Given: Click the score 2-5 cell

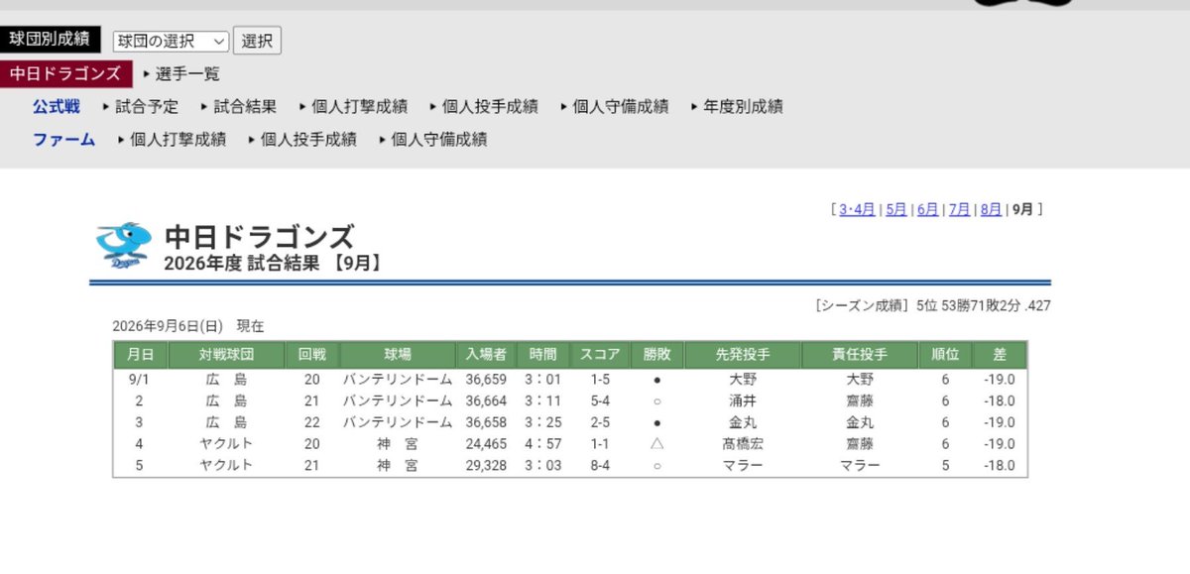Looking at the screenshot, I should tap(600, 422).
